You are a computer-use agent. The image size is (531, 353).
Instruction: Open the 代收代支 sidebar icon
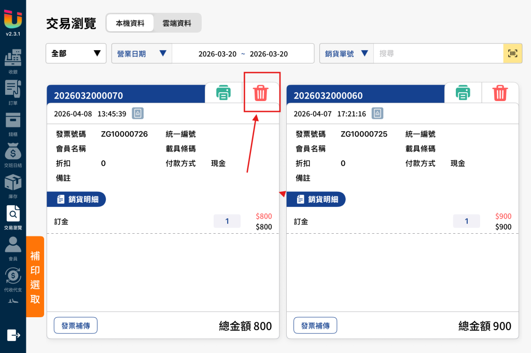(x=13, y=279)
